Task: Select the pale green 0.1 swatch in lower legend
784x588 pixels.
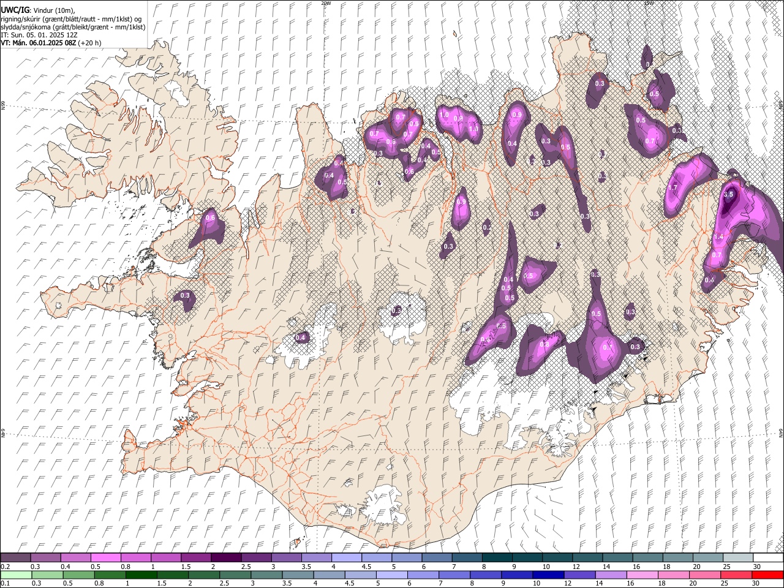Action: (x=16, y=575)
